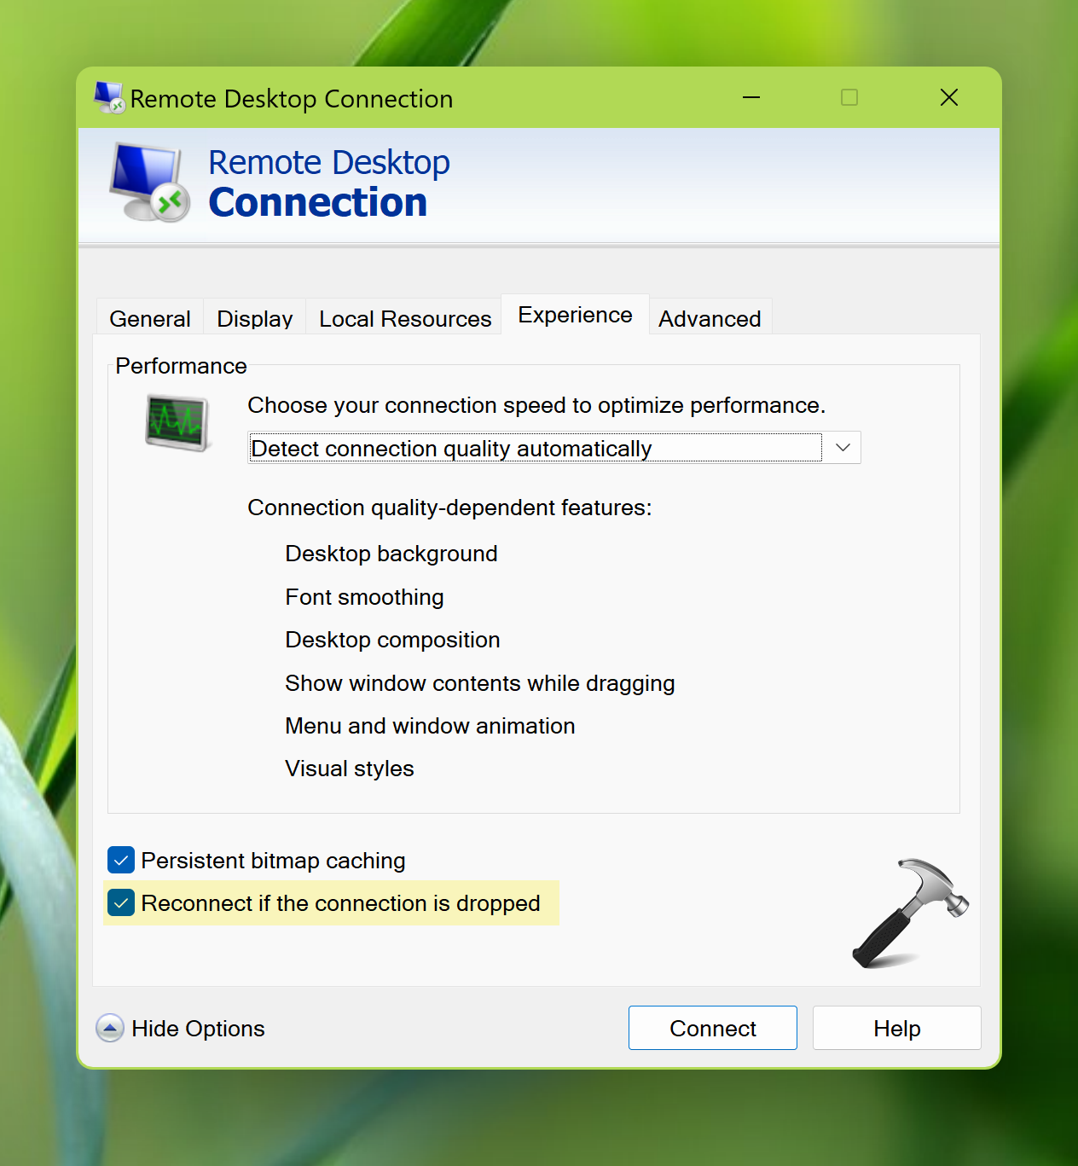Click the Detect connection quality automatically field
1078x1166 pixels.
554,448
